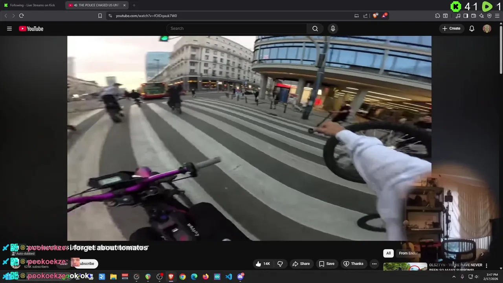Open File Explorer folder in the taskbar
This screenshot has width=503, height=283.
point(113,277)
